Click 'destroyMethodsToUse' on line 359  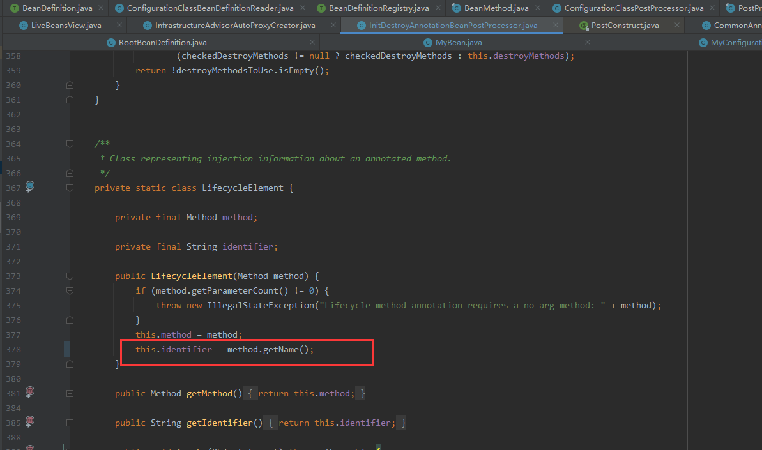pos(225,70)
